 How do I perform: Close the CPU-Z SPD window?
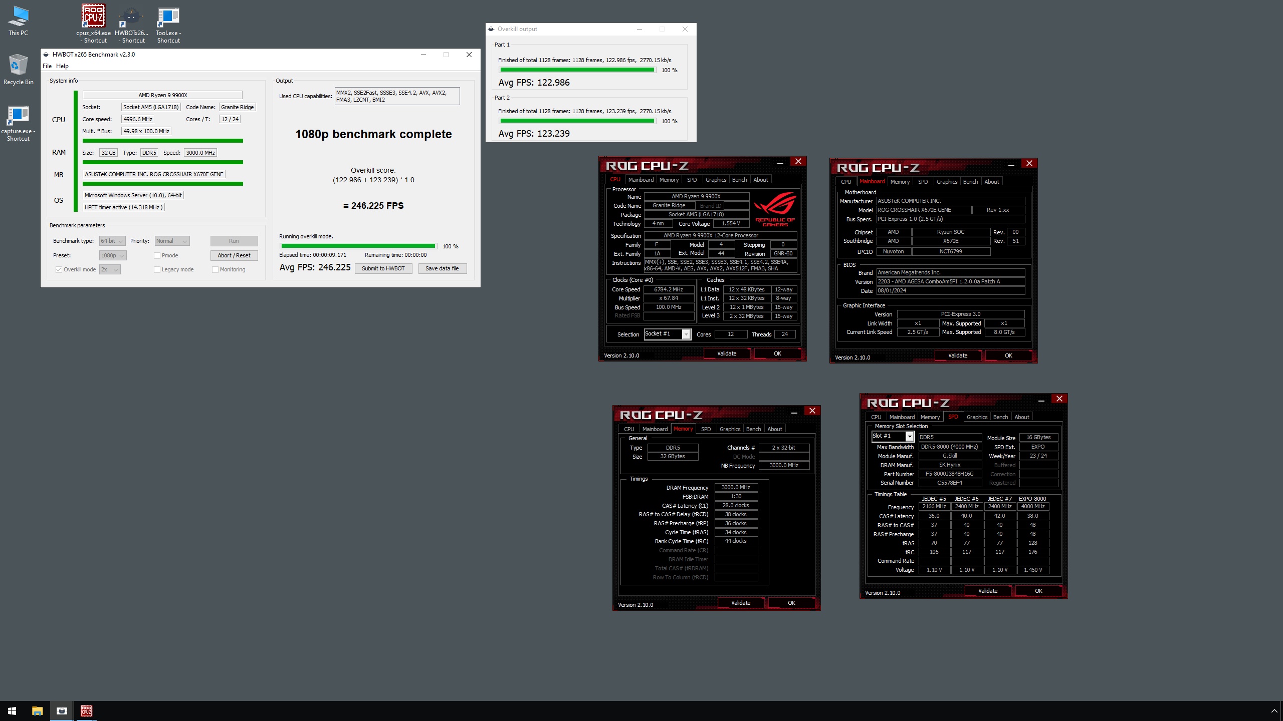point(1059,399)
